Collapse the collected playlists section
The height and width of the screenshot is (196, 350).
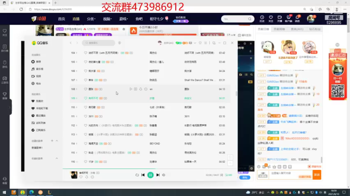[57, 159]
